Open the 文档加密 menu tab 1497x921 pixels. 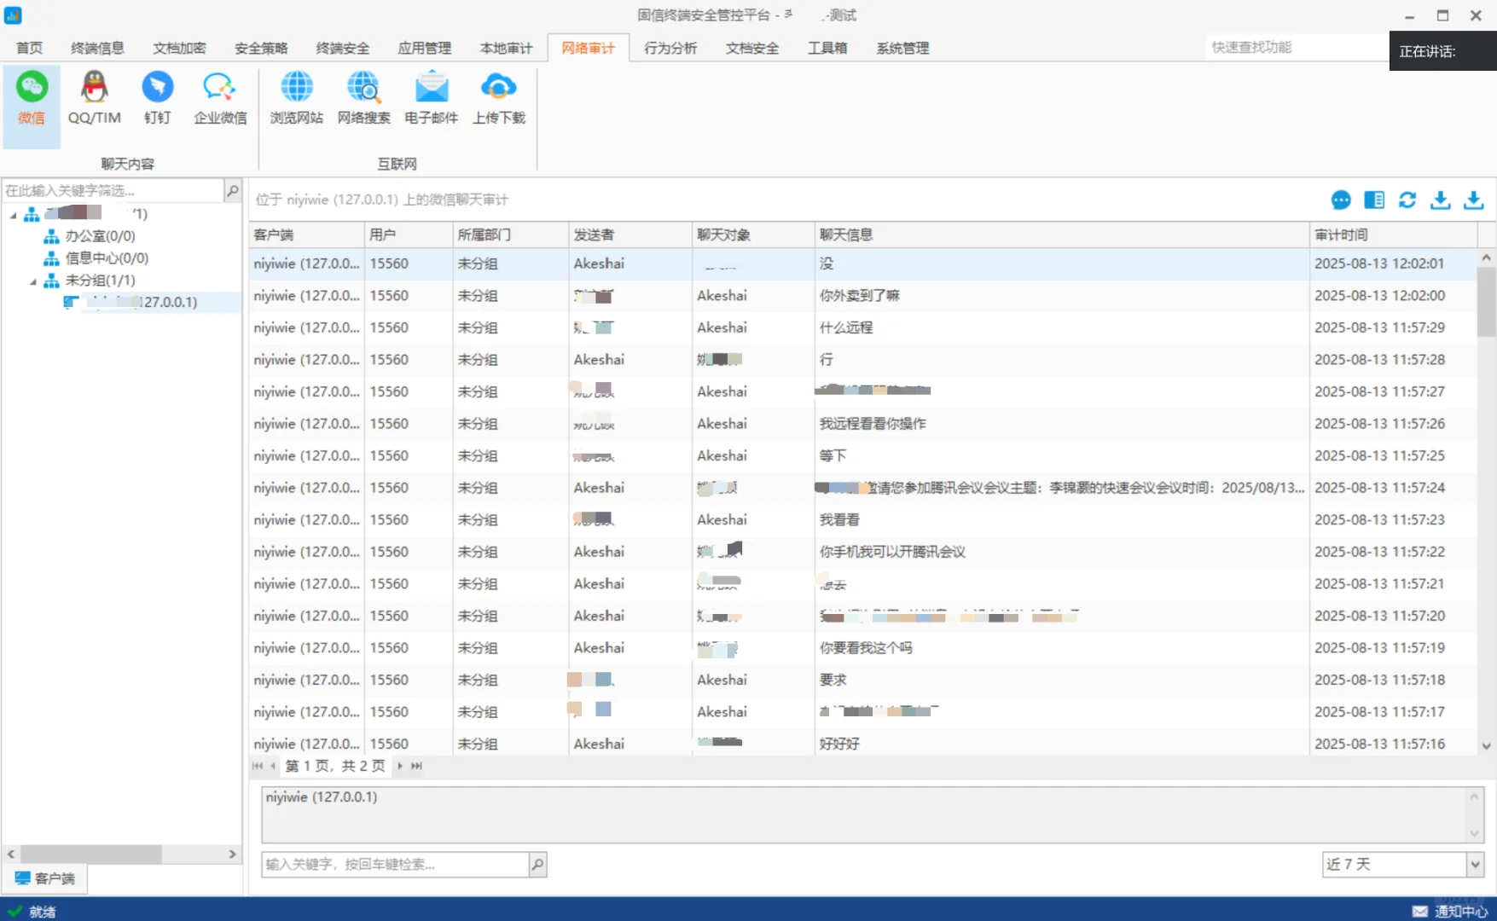178,48
